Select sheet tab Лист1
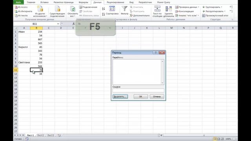The image size is (251, 141). 30,135
